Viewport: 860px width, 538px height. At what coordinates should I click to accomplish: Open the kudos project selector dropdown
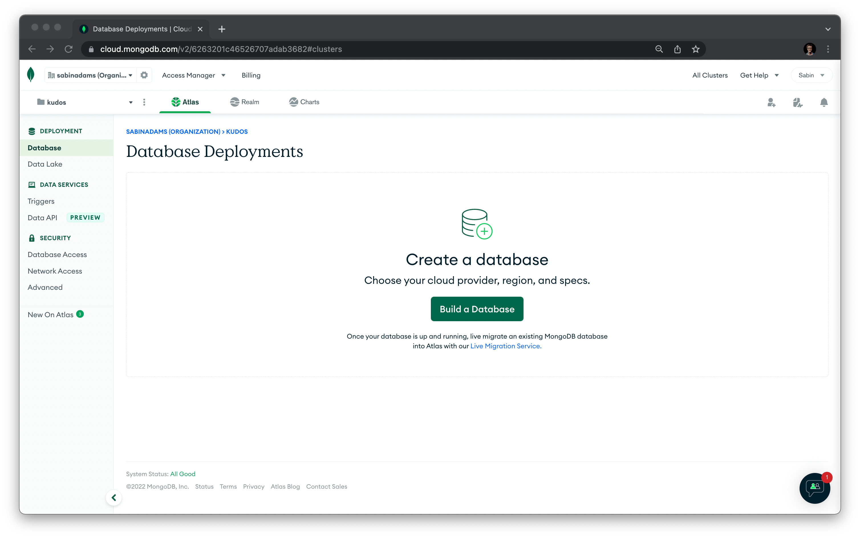(x=85, y=102)
